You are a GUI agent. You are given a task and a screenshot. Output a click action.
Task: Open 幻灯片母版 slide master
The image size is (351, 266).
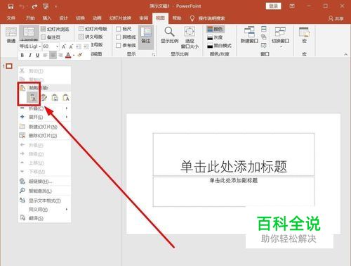93,29
